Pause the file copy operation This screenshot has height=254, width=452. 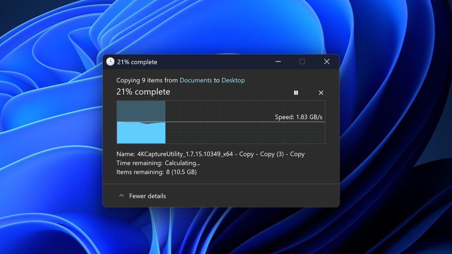pyautogui.click(x=296, y=93)
